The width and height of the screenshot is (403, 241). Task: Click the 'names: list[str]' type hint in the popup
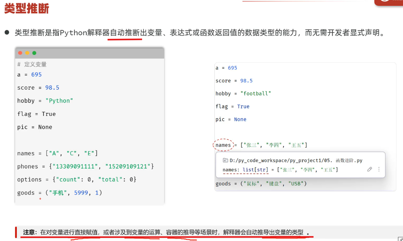[x=245, y=170]
